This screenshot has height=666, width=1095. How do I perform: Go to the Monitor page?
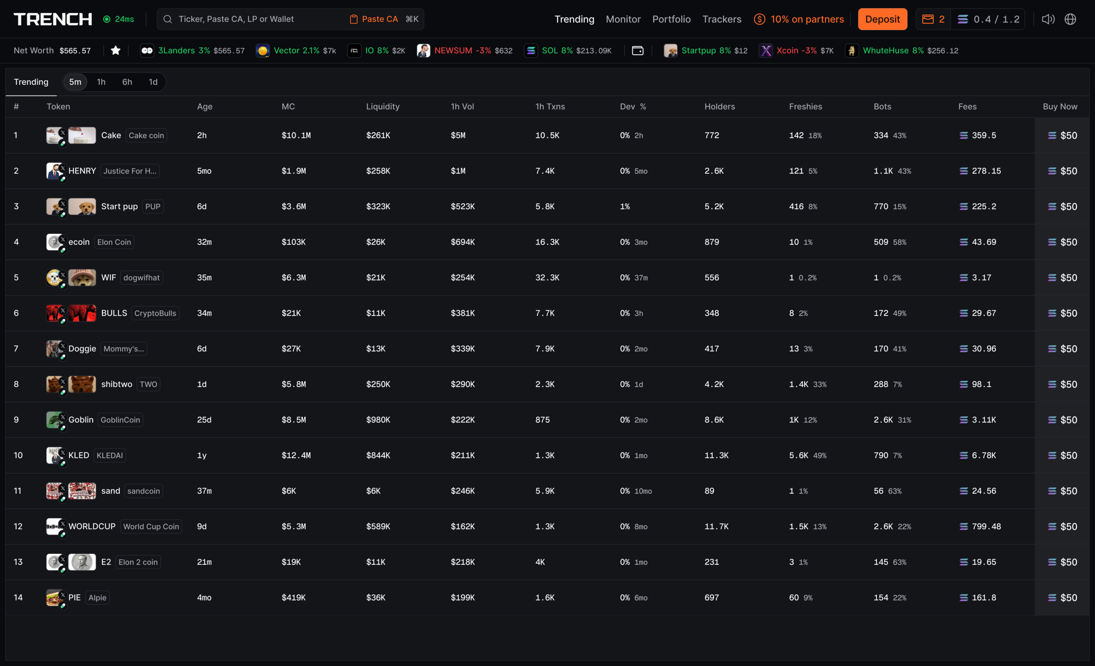tap(623, 19)
